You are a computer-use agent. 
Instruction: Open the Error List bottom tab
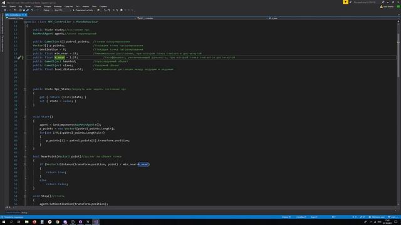[x=13, y=212]
